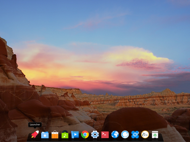Open the Control Center gear icon
Screen dimensions: 190x142
pyautogui.click(x=95, y=134)
